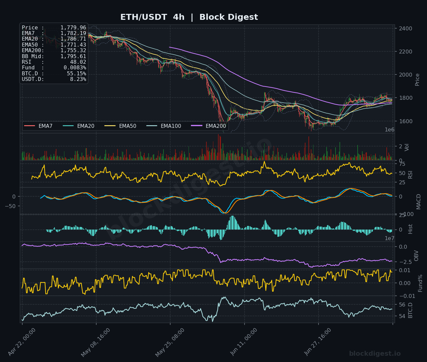Click the volume 1e6 scale label
Viewport: 427px width, 362px height.
[x=390, y=130]
